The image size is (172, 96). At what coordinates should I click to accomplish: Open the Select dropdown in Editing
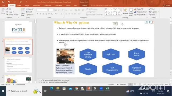click(x=153, y=15)
